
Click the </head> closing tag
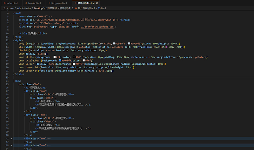[18, 37]
